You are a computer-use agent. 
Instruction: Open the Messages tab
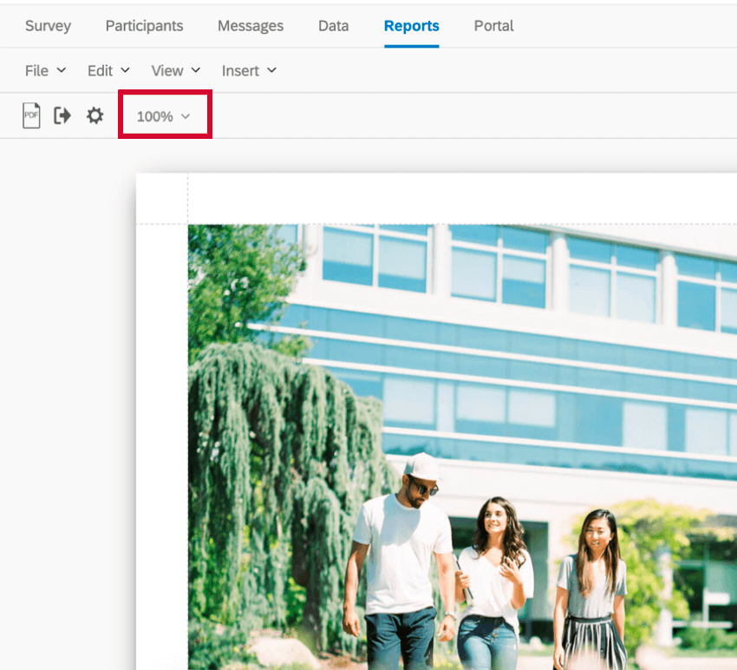click(251, 26)
